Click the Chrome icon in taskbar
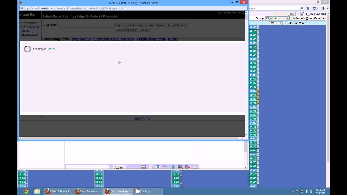Image resolution: width=347 pixels, height=195 pixels. pyautogui.click(x=26, y=191)
